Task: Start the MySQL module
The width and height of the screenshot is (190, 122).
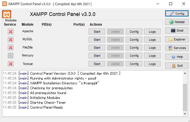Action: (x=97, y=40)
